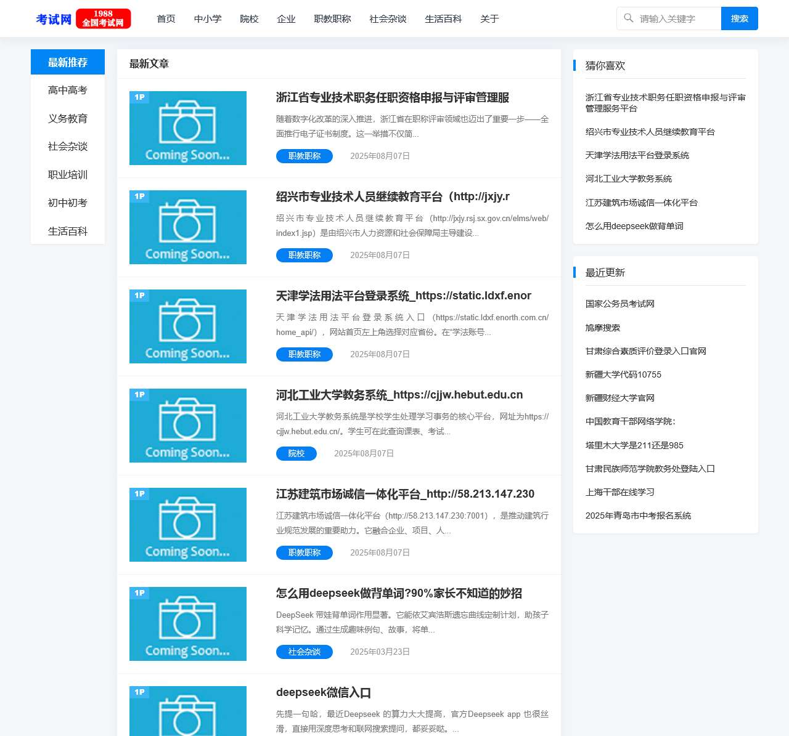This screenshot has width=789, height=736.
Task: Open the 社会杂谈 navigation item
Action: click(387, 19)
